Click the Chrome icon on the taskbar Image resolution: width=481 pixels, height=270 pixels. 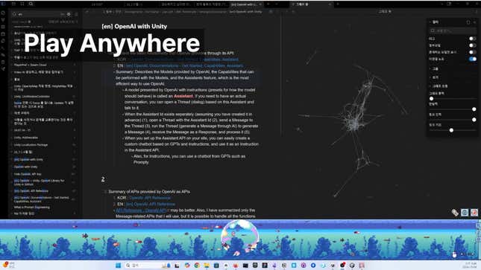click(197, 265)
